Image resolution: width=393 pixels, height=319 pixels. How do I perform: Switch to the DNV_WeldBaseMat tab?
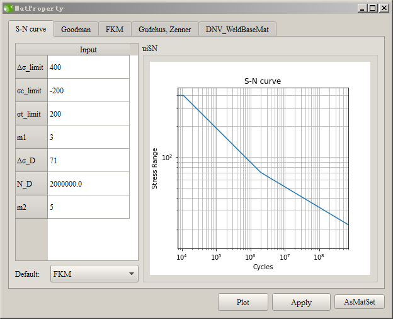[x=237, y=30]
